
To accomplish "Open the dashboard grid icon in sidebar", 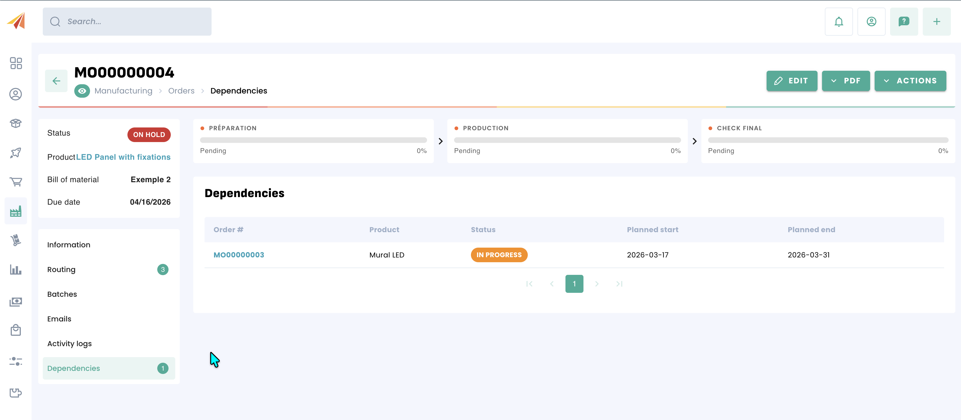I will (16, 63).
